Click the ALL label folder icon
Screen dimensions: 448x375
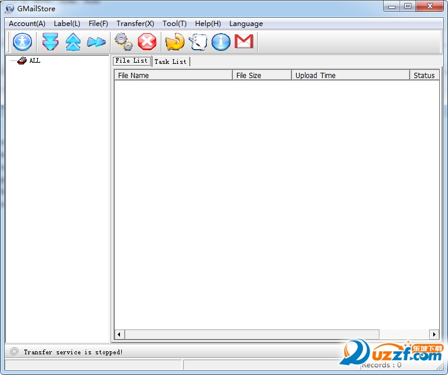click(22, 61)
